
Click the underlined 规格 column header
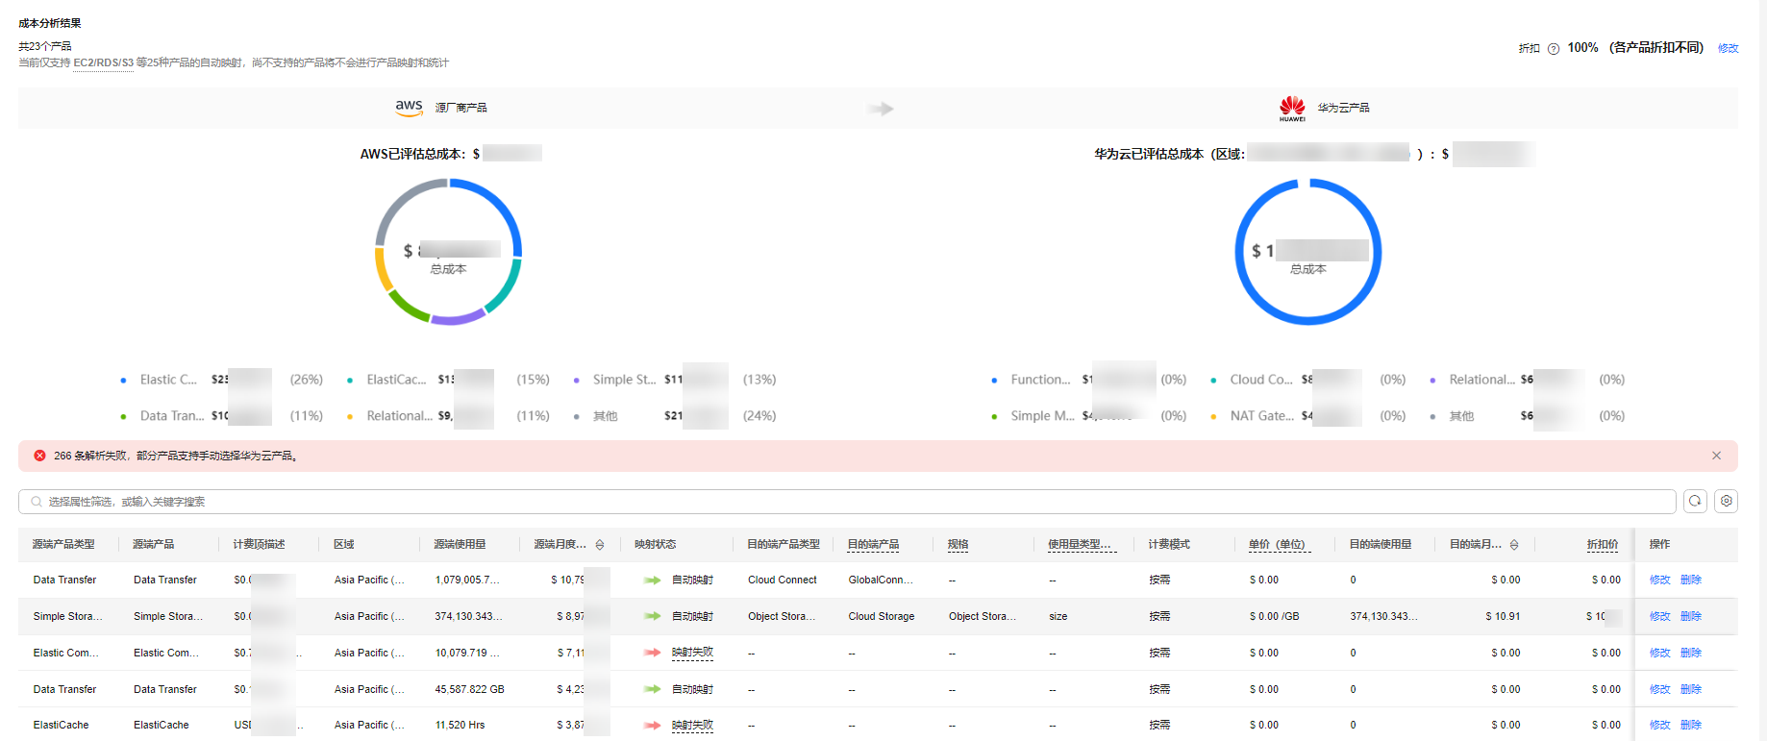click(x=958, y=544)
